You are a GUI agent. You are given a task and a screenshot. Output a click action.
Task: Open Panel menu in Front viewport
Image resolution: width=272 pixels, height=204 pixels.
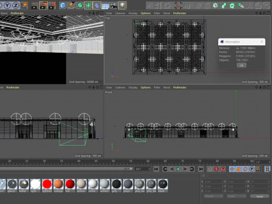pos(167,87)
